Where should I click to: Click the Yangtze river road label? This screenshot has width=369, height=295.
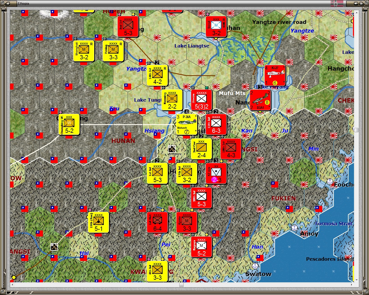[x=279, y=22]
